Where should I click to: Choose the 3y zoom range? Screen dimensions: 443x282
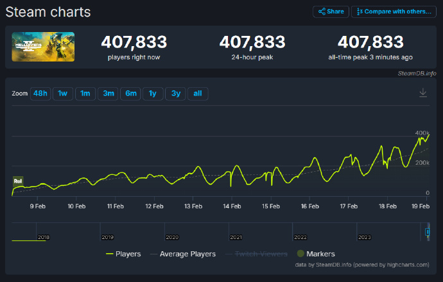tap(175, 94)
